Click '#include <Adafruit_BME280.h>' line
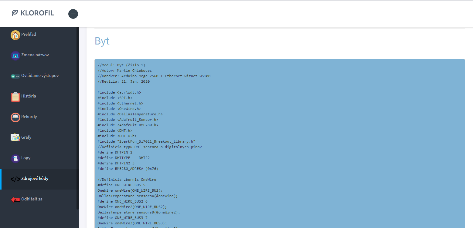This screenshot has width=473, height=228. pos(128,125)
